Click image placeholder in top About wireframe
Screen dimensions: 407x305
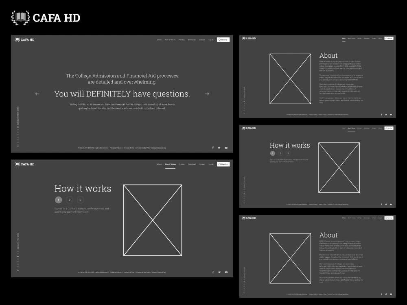[x=290, y=79]
